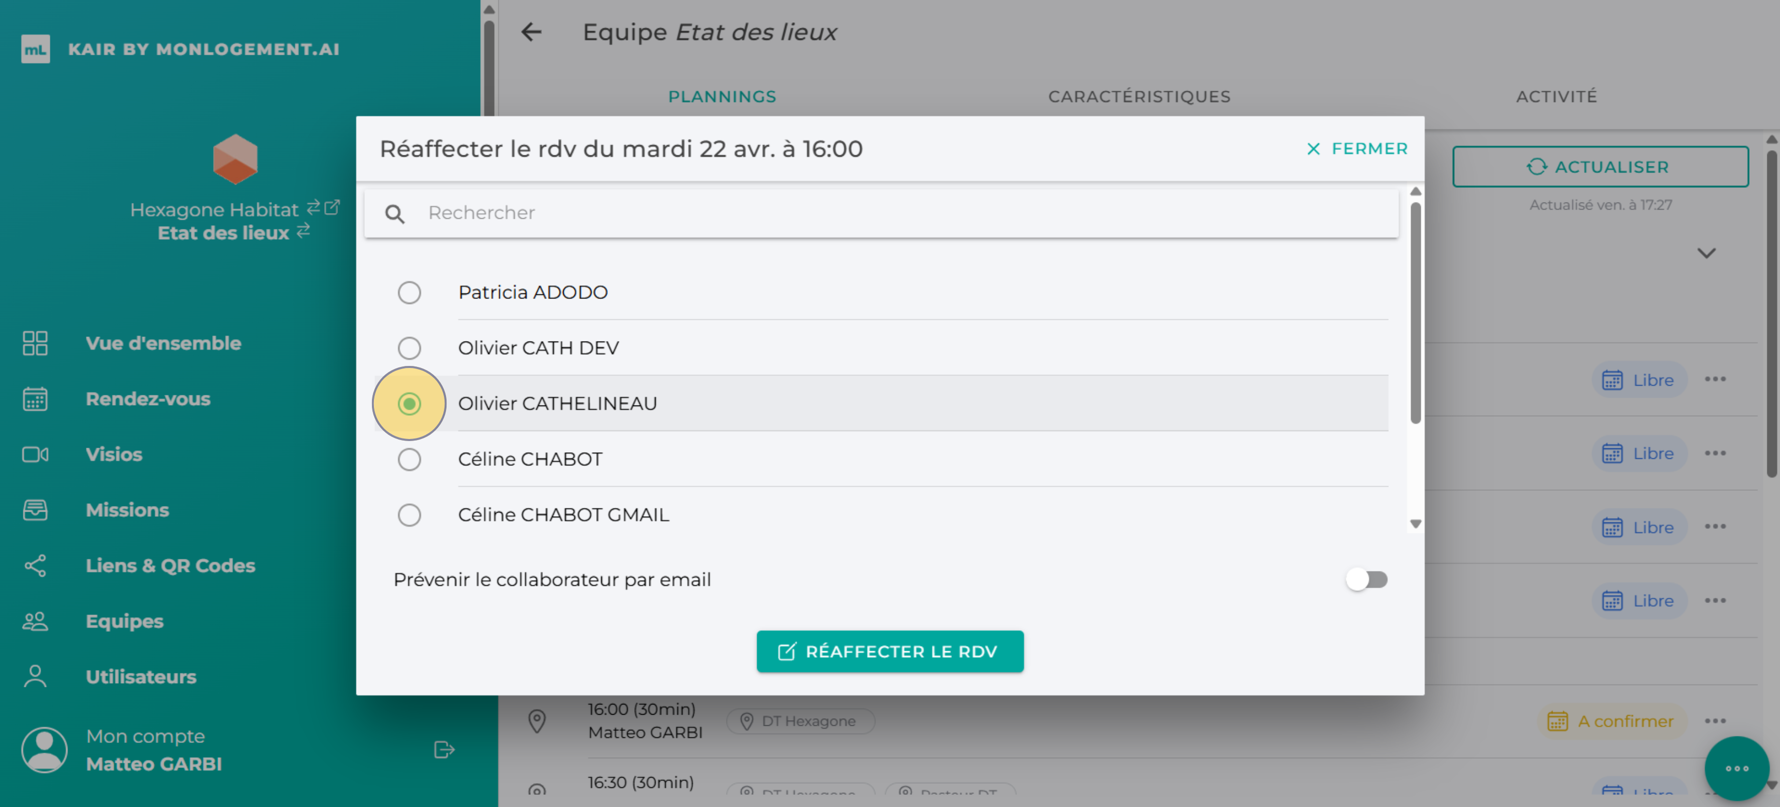Screen dimensions: 1780x807
Task: Click the Equipes people icon
Action: click(35, 621)
